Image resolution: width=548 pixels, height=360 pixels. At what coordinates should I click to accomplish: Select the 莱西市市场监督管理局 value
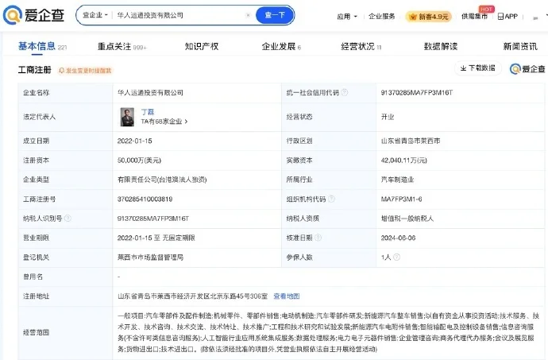150,257
